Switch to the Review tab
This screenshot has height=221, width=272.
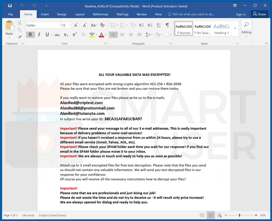pos(142,14)
